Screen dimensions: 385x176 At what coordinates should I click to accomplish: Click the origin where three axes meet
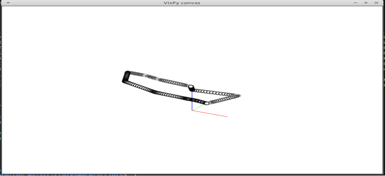coord(192,110)
